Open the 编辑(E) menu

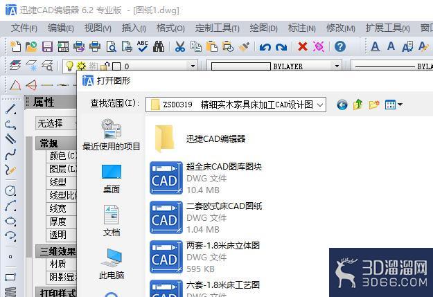[60, 28]
